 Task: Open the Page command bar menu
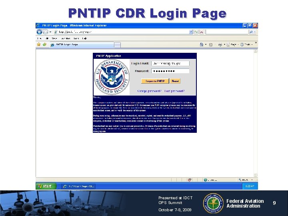pyautogui.click(x=232, y=44)
